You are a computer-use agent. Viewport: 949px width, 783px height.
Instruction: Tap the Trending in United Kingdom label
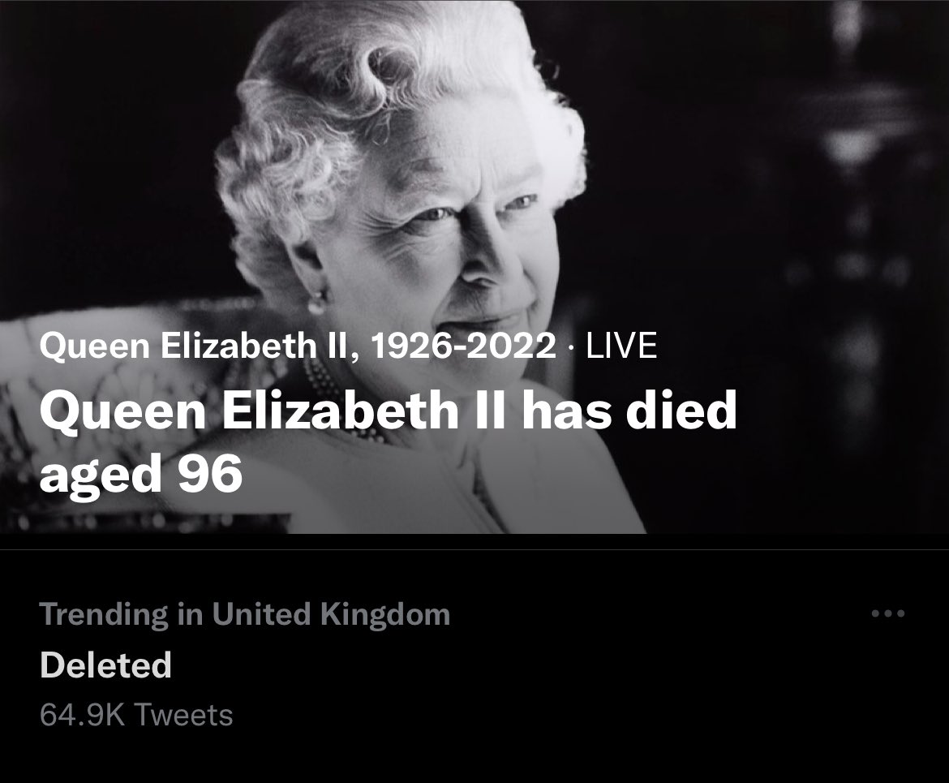click(244, 614)
